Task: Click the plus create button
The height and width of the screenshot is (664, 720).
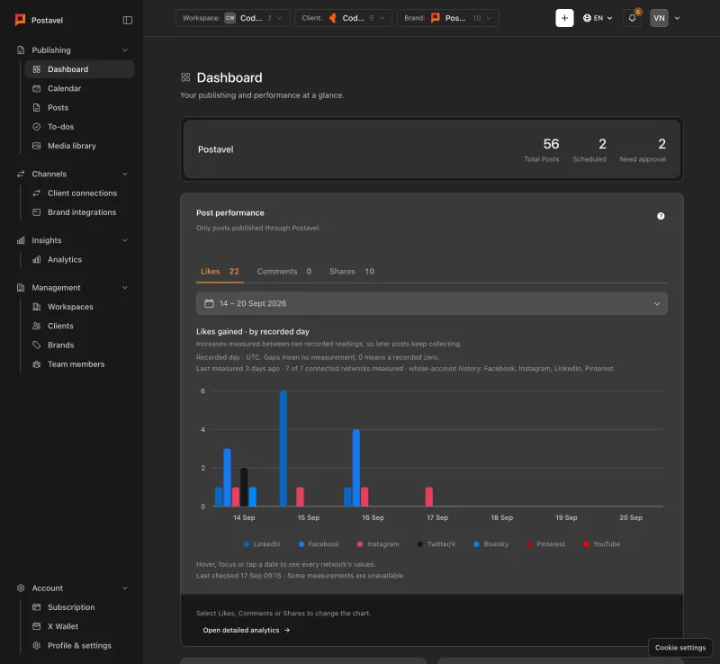Action: 564,18
